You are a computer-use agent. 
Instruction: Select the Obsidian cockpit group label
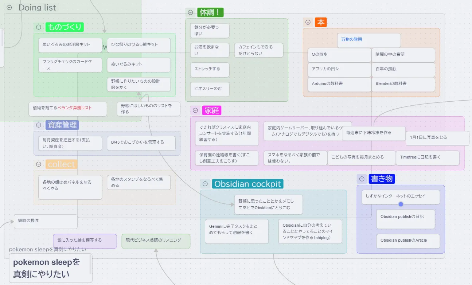tap(247, 184)
